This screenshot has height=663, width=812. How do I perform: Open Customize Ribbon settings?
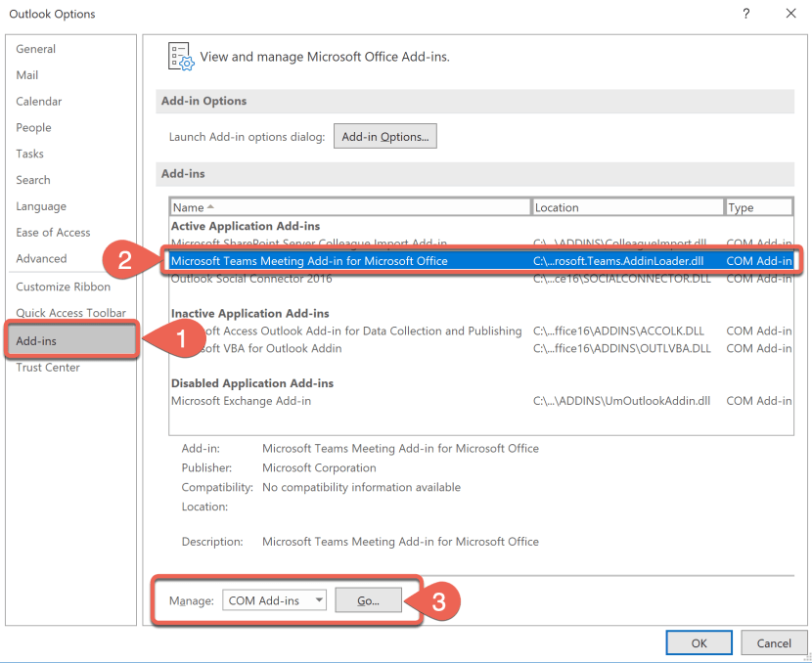64,287
